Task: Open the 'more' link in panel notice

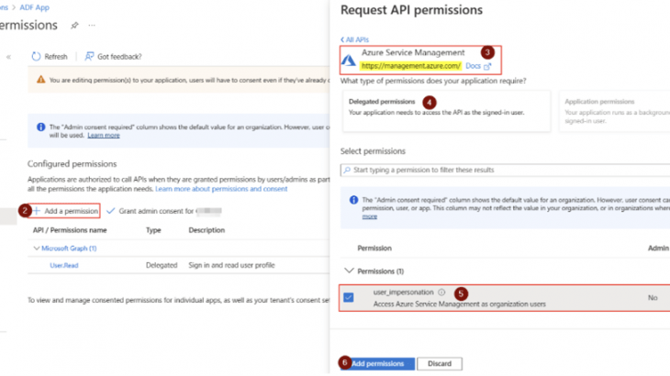Action: [370, 216]
